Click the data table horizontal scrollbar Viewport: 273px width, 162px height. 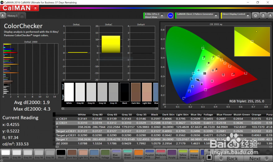(164, 147)
